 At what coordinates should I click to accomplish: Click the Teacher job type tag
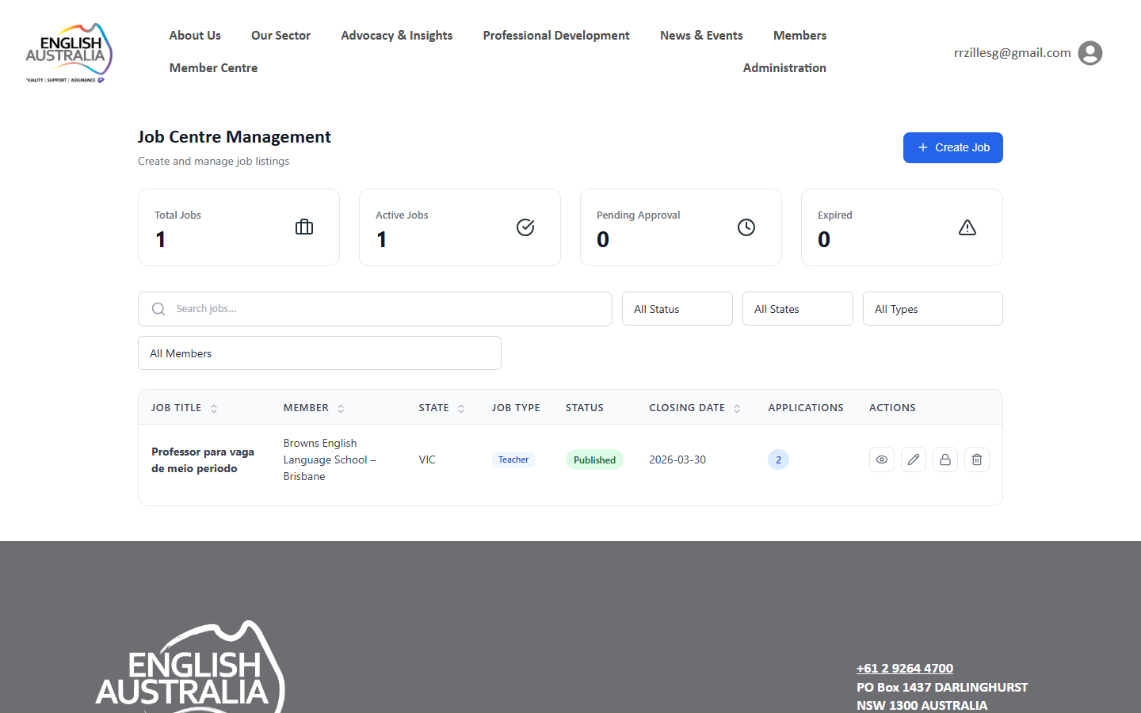pos(513,459)
